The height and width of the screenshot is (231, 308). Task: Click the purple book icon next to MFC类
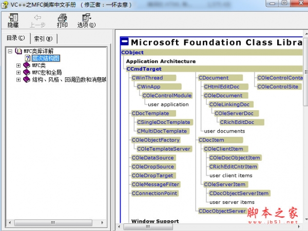pos(27,65)
